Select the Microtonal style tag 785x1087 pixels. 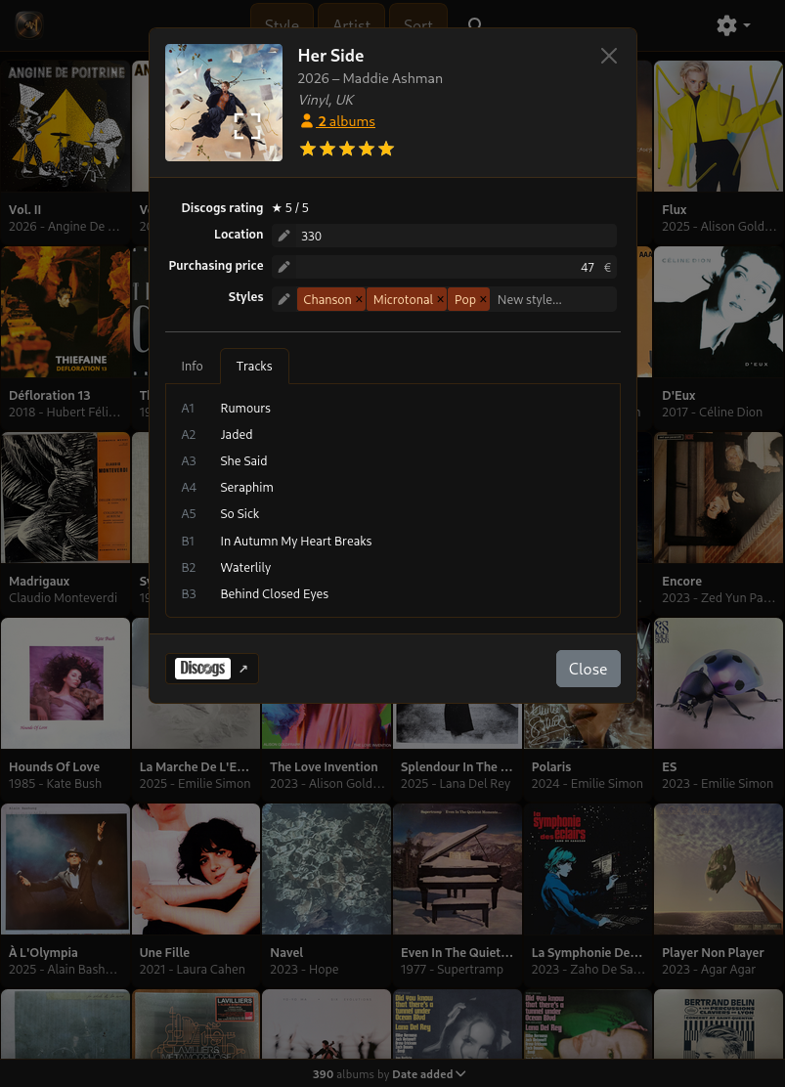(403, 299)
